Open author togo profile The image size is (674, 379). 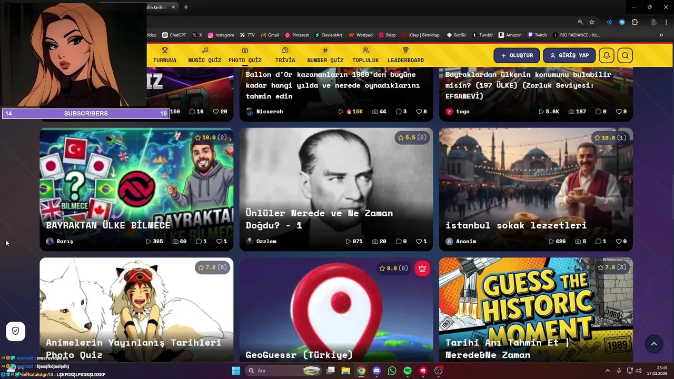[x=458, y=112]
